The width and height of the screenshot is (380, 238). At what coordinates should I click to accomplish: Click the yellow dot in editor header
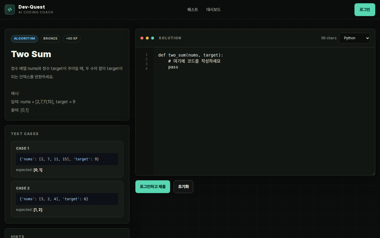point(147,38)
